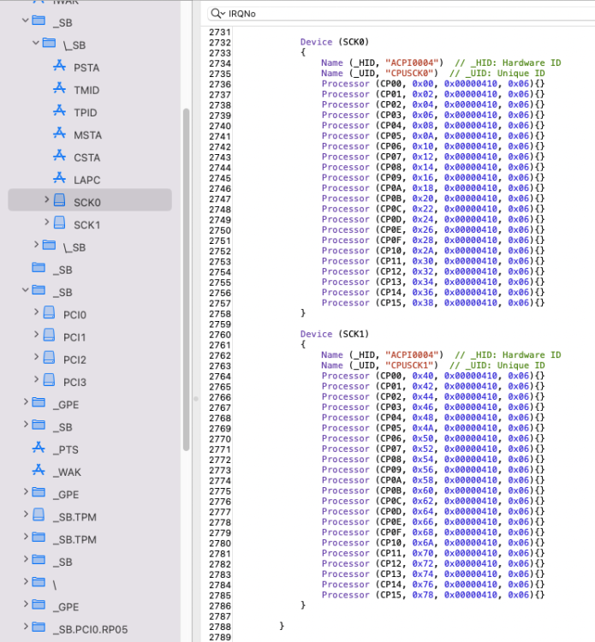Expand the PCI2 device node
This screenshot has height=642, width=595.
[37, 358]
